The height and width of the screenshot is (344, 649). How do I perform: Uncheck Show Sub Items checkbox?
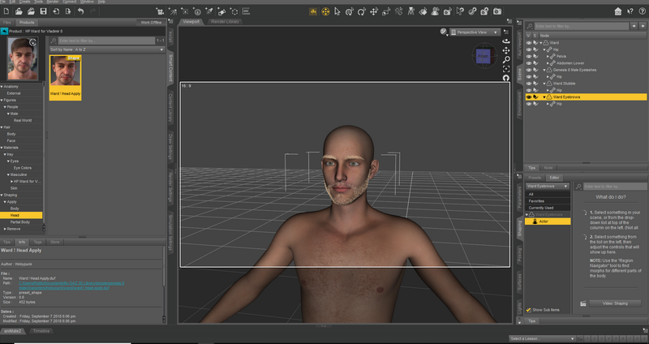pos(529,310)
